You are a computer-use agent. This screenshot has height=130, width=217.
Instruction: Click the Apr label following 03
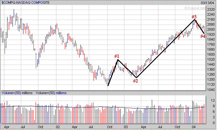[144, 127]
